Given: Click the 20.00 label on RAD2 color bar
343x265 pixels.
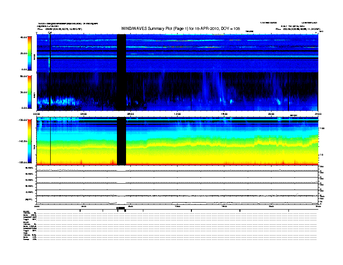Looking at the screenshot, I should pos(23,53).
